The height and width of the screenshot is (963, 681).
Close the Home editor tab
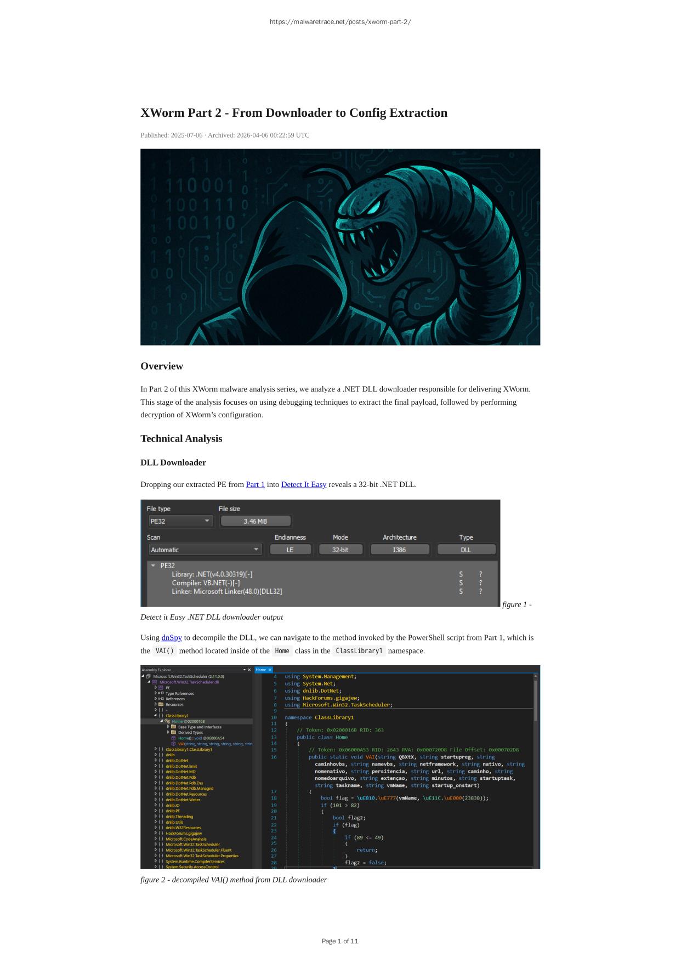click(x=270, y=670)
